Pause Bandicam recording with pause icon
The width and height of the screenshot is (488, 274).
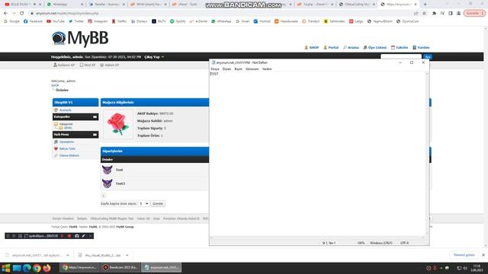[63, 236]
